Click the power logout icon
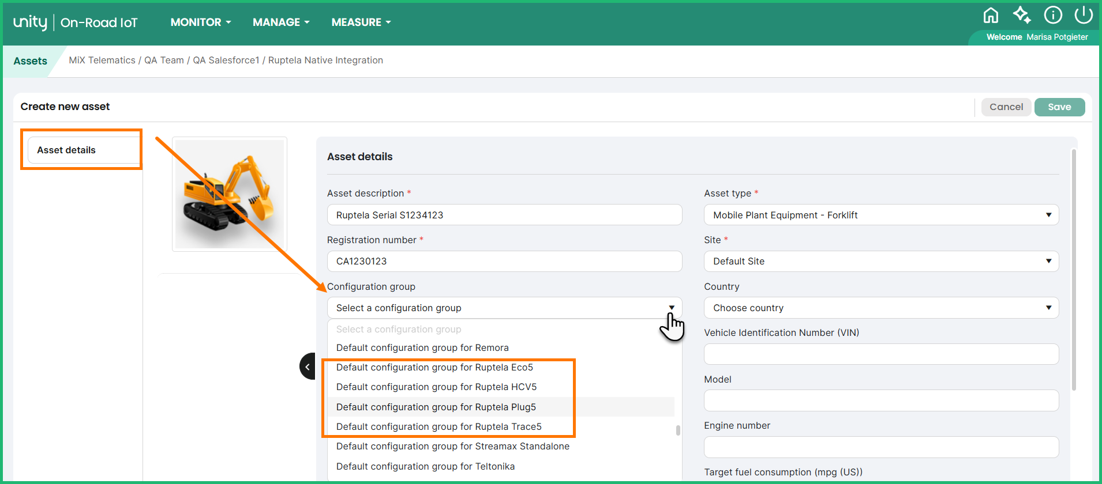The height and width of the screenshot is (484, 1102). (1084, 15)
